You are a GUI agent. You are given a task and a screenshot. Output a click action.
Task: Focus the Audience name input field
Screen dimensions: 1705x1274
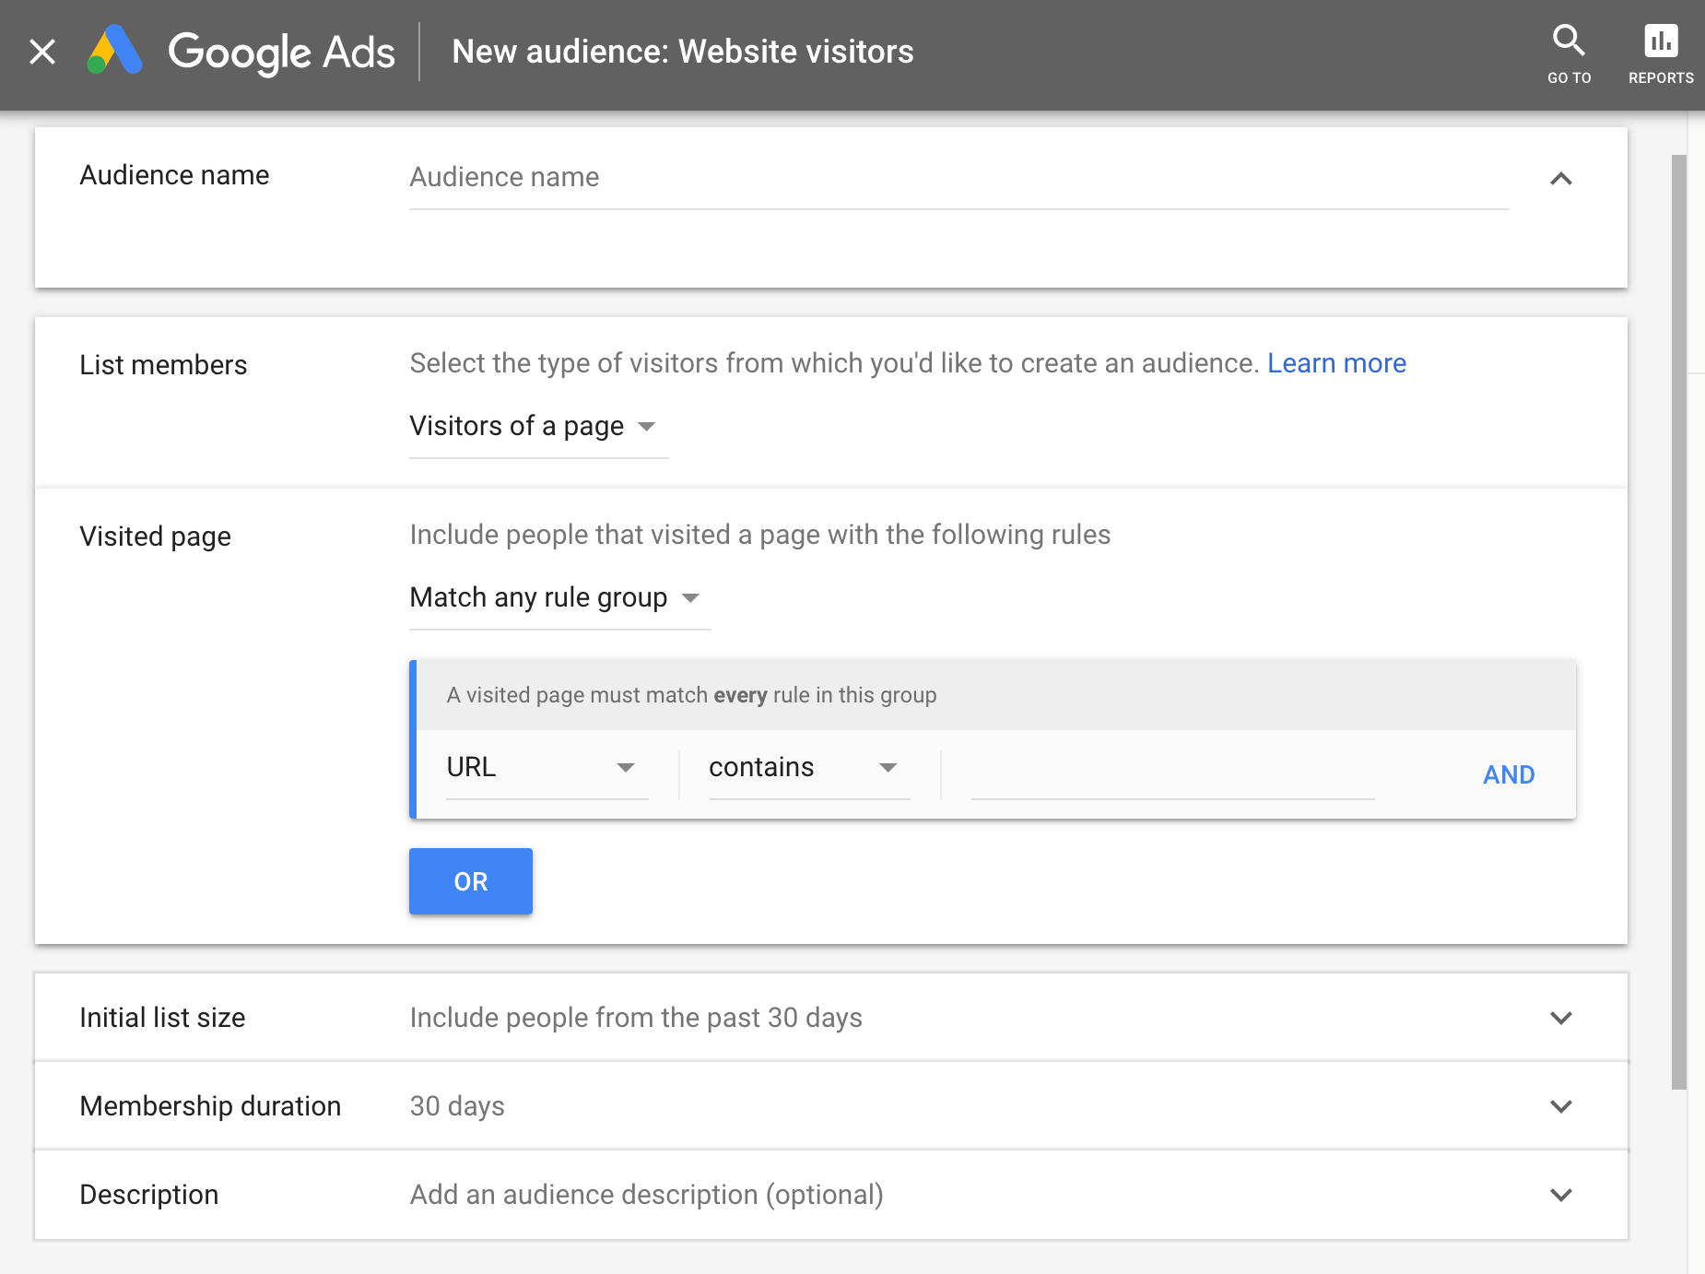958,177
